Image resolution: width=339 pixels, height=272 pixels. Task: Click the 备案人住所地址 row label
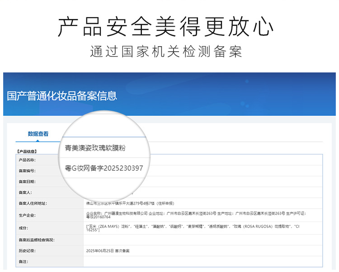point(33,203)
